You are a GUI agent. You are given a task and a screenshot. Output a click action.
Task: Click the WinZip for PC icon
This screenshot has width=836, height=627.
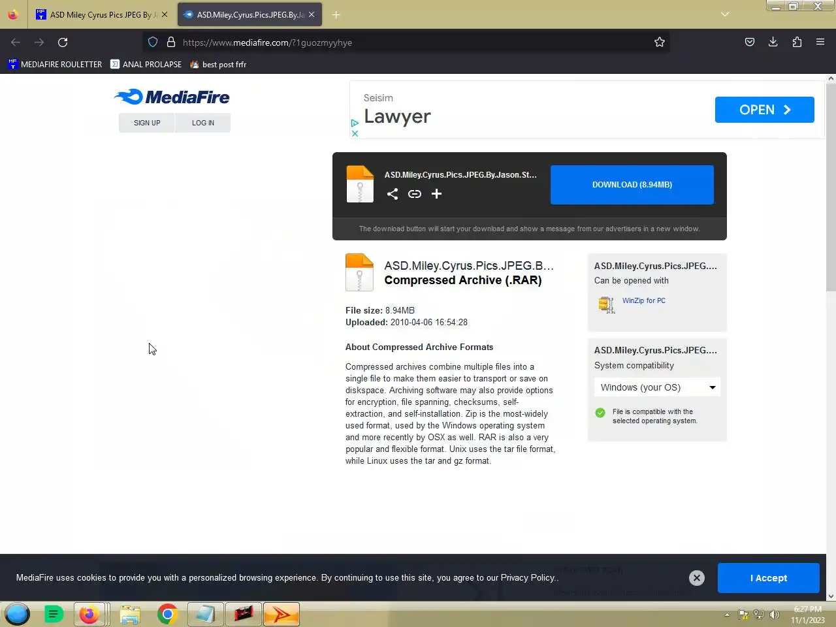click(x=606, y=304)
